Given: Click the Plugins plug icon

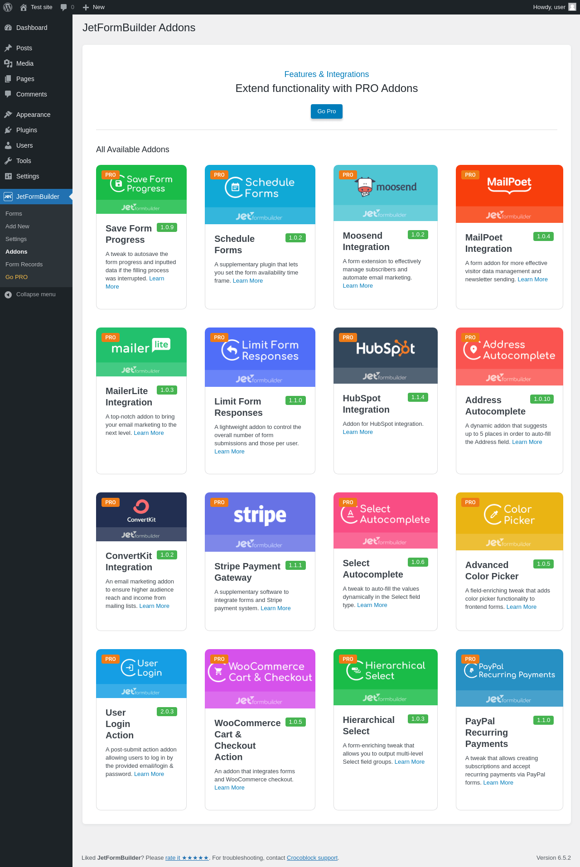Looking at the screenshot, I should (x=8, y=130).
